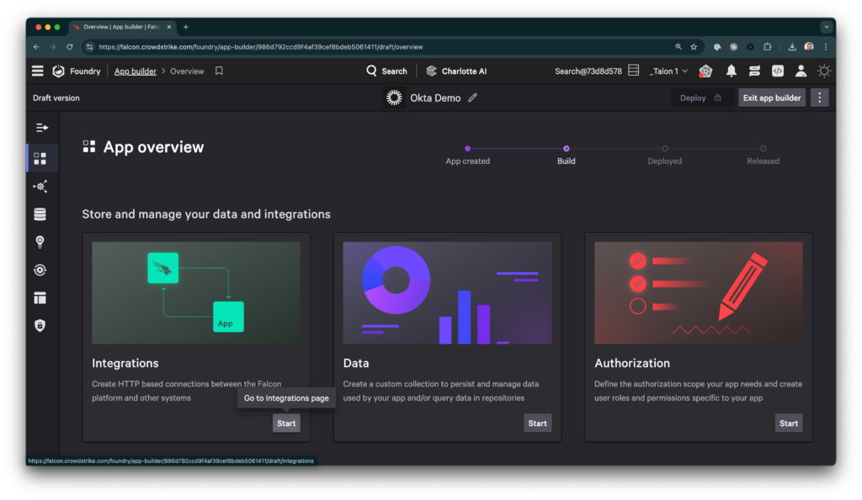The width and height of the screenshot is (862, 500).
Task: Open the app builder kebab menu
Action: pyautogui.click(x=819, y=97)
